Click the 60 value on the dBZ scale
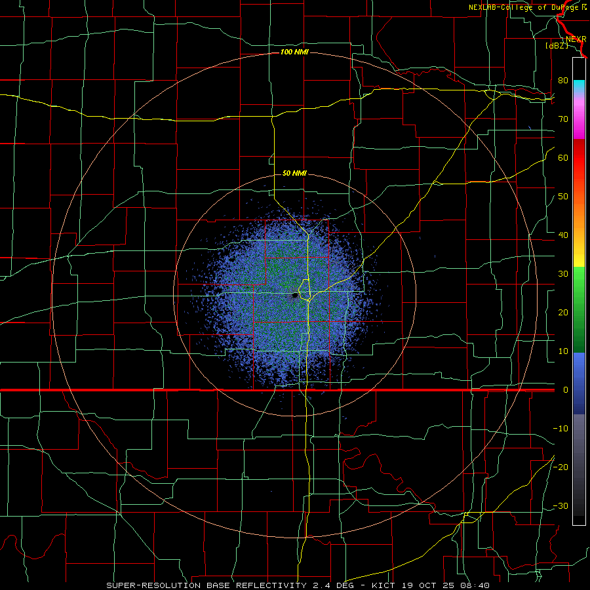The width and height of the screenshot is (590, 590). pyautogui.click(x=563, y=157)
